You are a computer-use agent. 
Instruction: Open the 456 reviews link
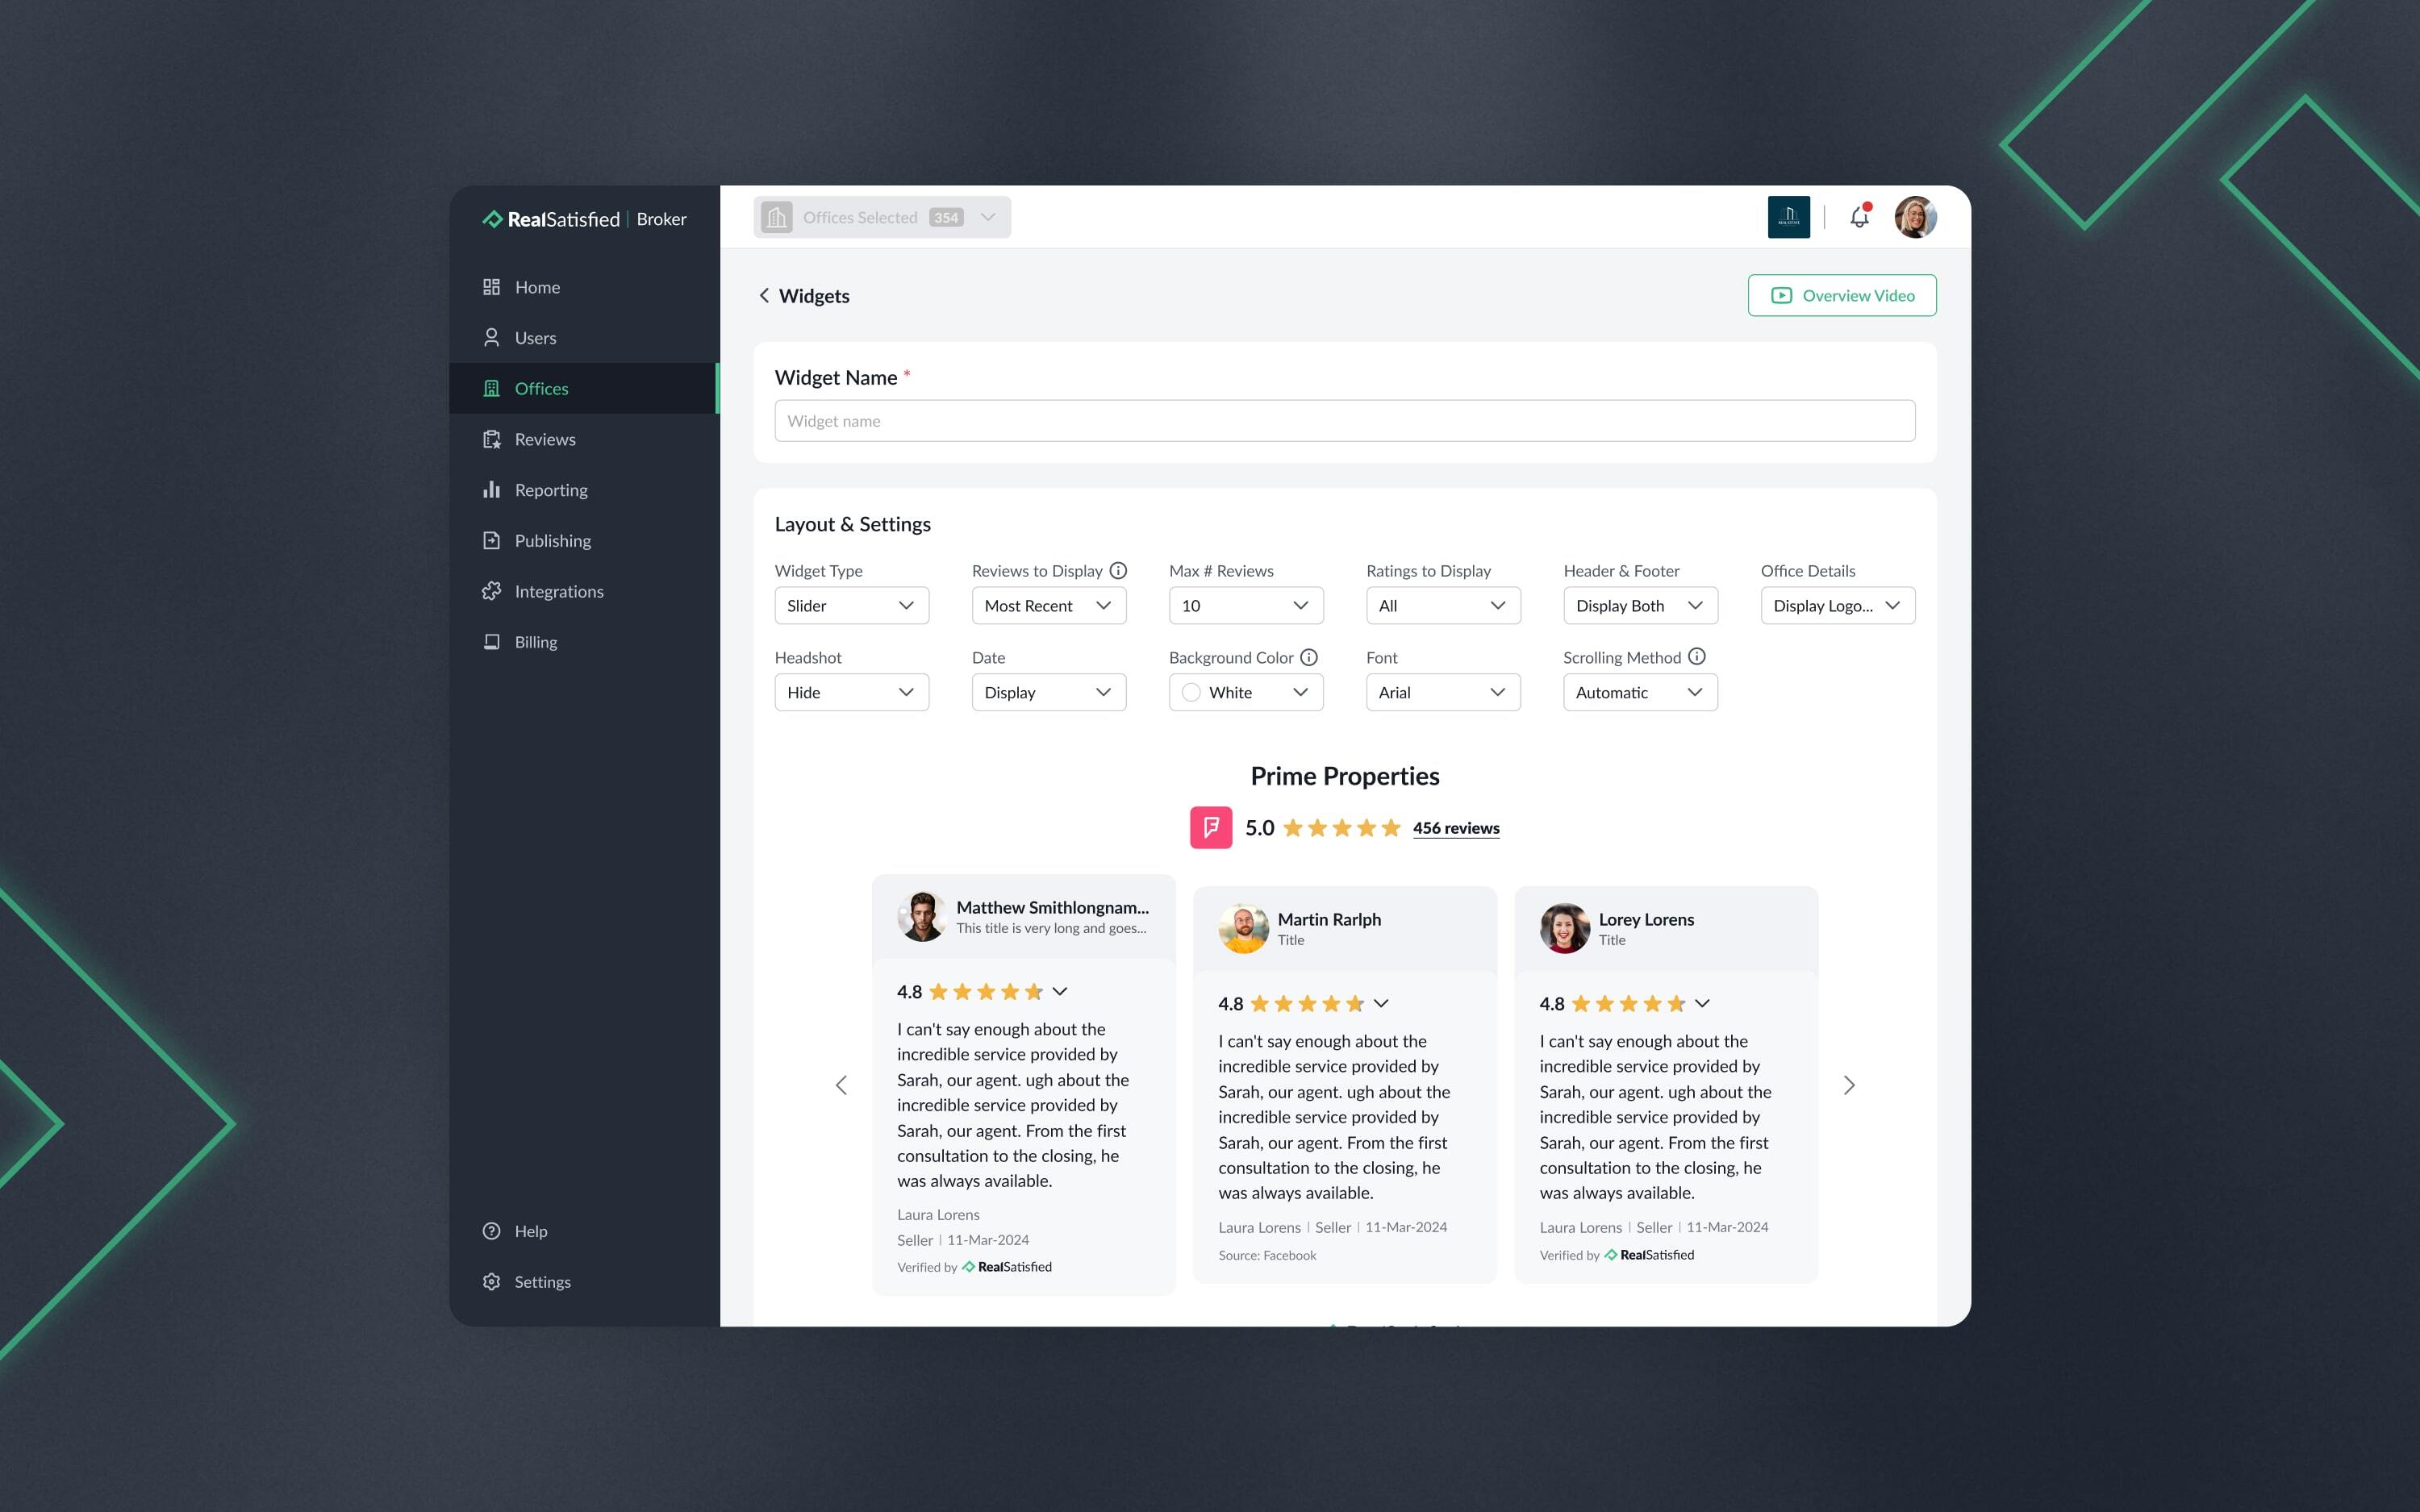pyautogui.click(x=1455, y=828)
